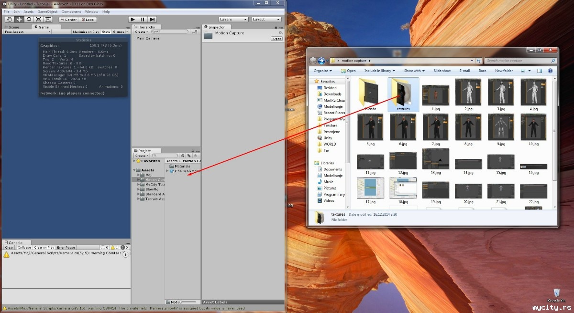Click the Explorer help icon
The width and height of the screenshot is (574, 313).
click(x=549, y=71)
